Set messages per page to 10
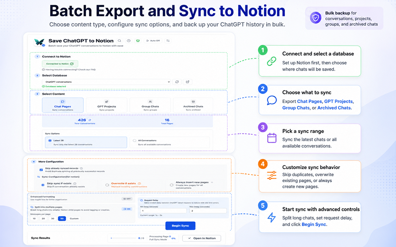This screenshot has width=396, height=247. pyautogui.click(x=34, y=219)
